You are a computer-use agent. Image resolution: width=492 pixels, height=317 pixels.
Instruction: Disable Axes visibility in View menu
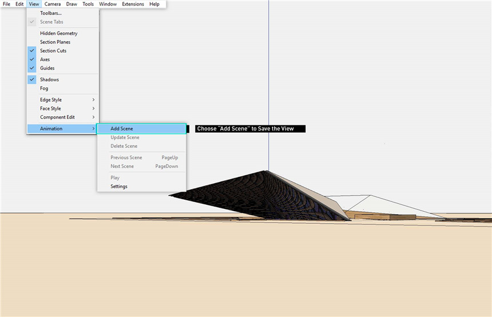[45, 60]
